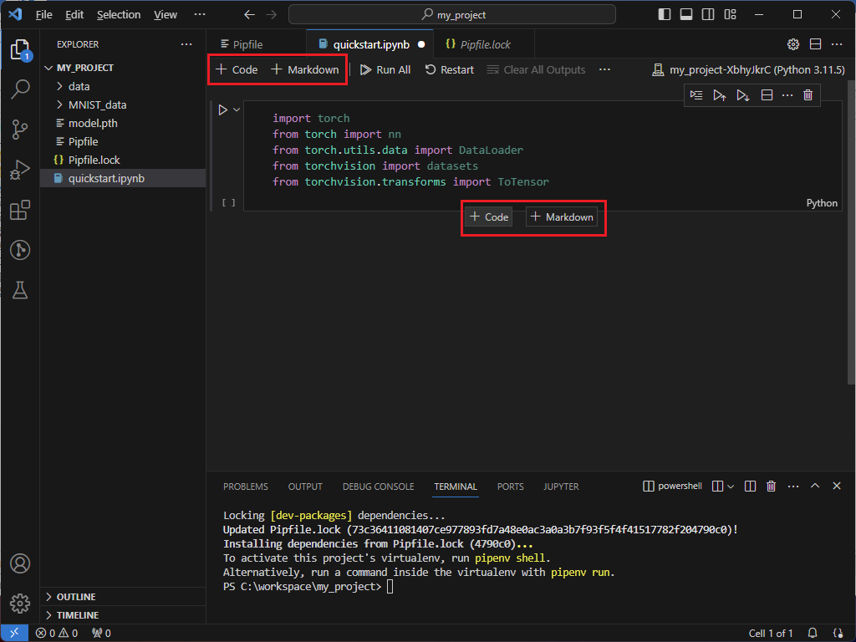Switch to the JUPYTER panel tab
This screenshot has height=642, width=856.
pyautogui.click(x=561, y=487)
